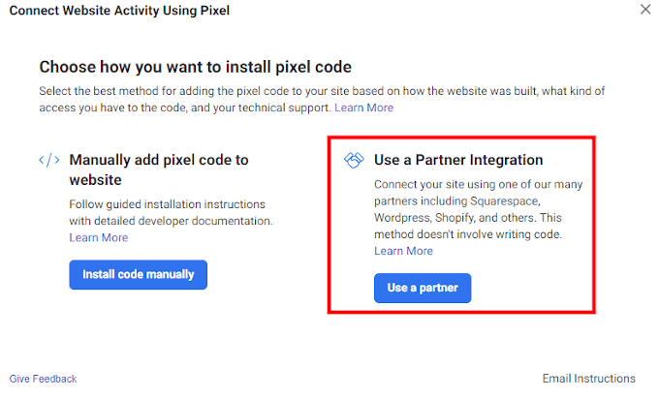Open the Give Feedback link

pyautogui.click(x=43, y=379)
